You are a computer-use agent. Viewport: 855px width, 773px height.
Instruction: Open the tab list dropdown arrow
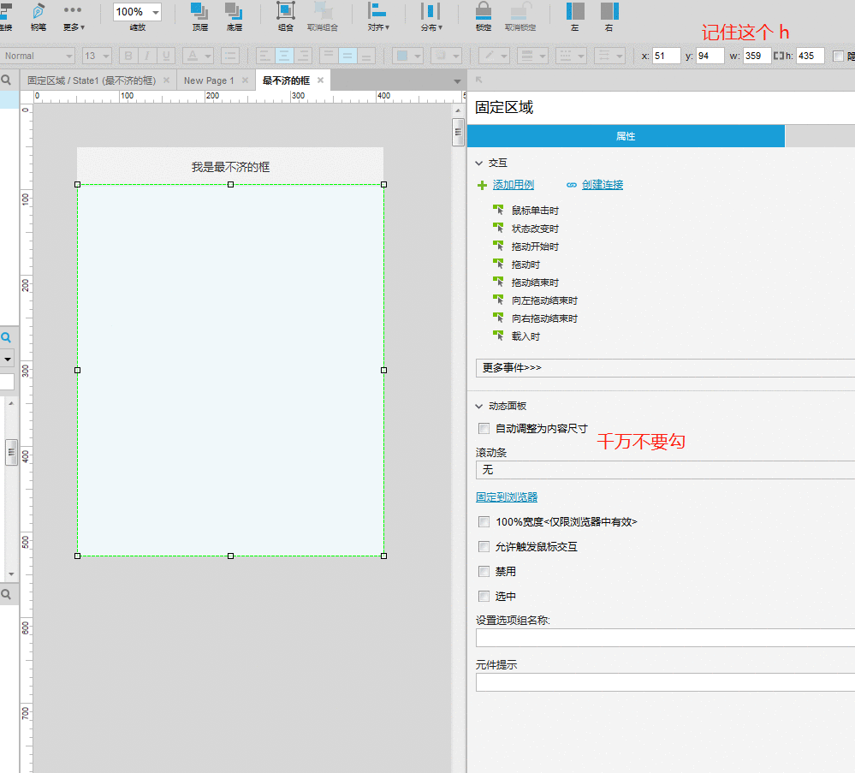(457, 81)
